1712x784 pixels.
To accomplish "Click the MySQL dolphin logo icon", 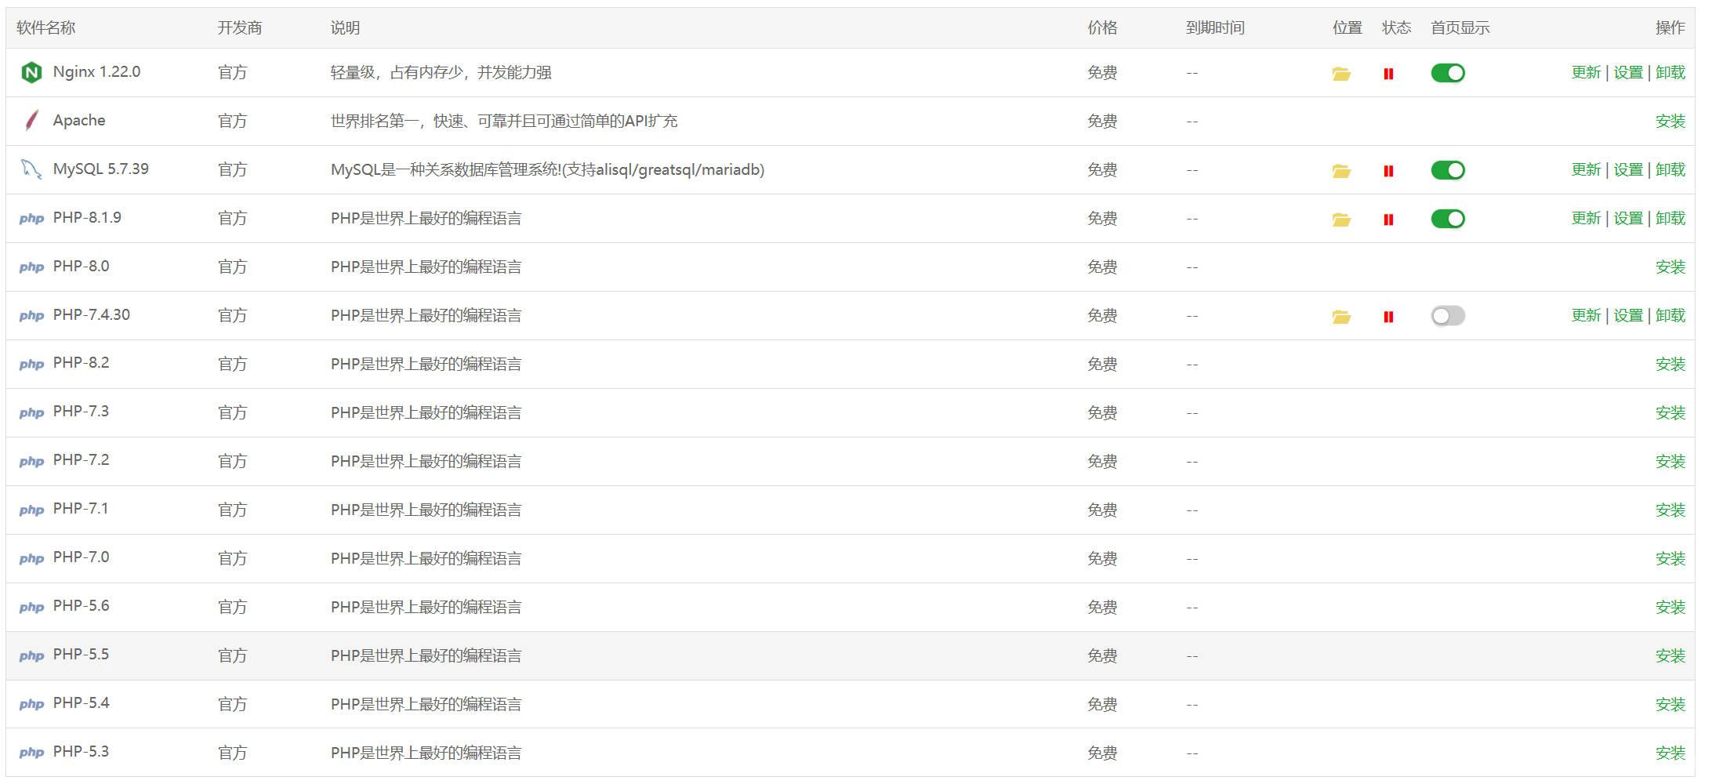I will 31,169.
